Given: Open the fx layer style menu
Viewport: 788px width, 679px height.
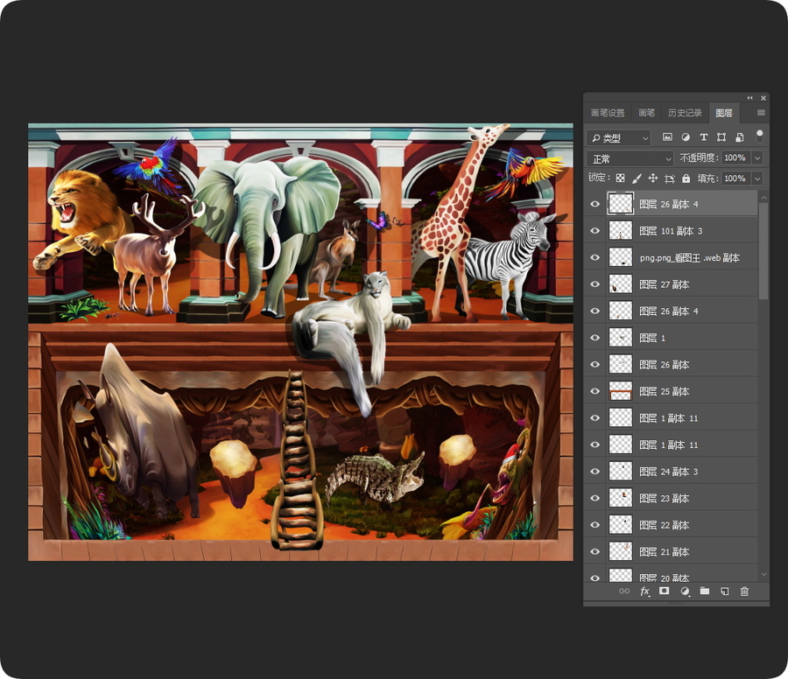Looking at the screenshot, I should (644, 591).
